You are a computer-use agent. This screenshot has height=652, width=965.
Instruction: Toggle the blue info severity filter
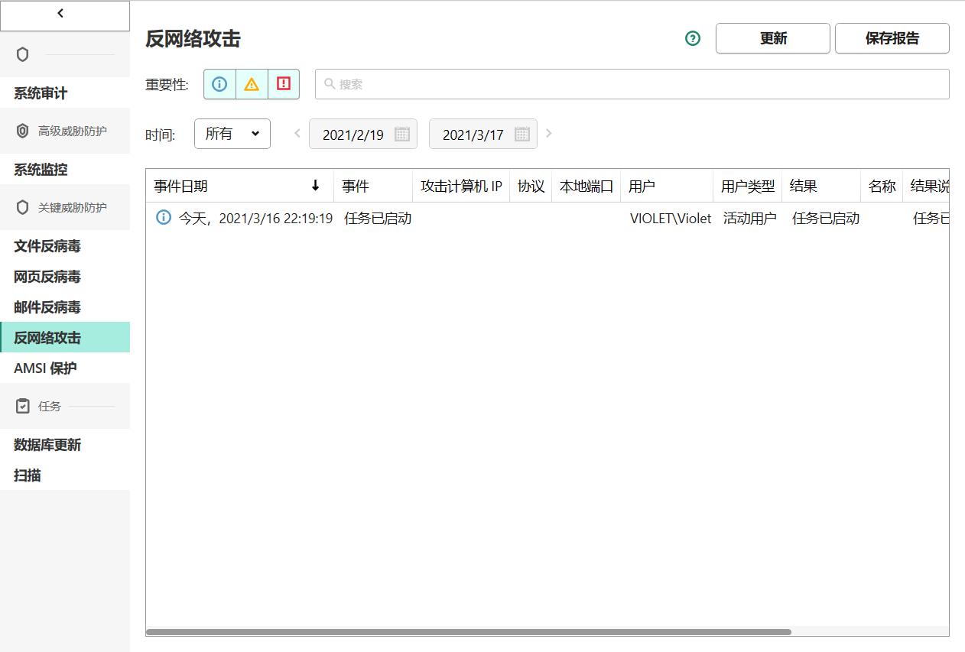pyautogui.click(x=219, y=84)
